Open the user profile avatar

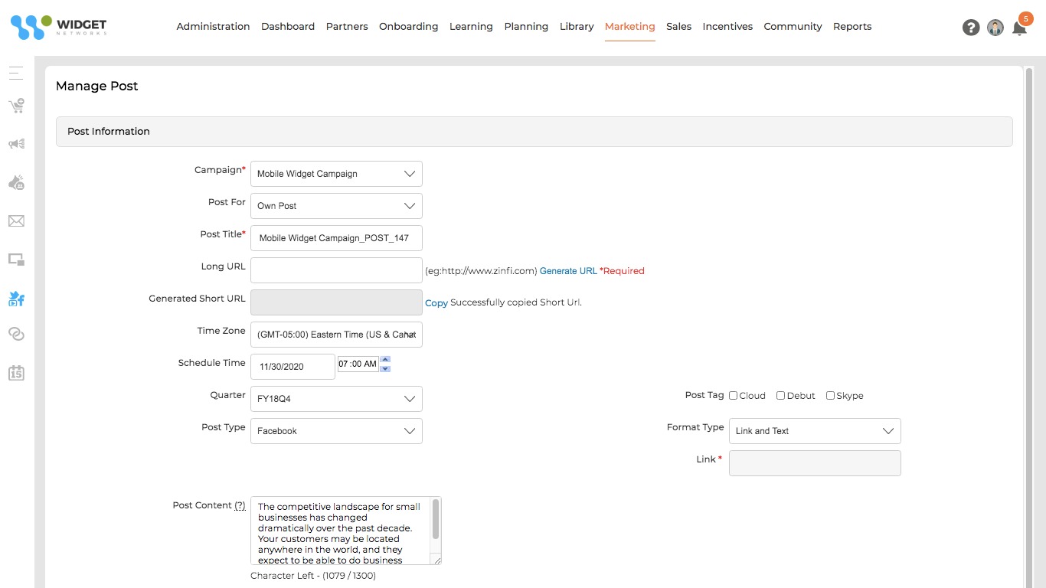point(995,28)
